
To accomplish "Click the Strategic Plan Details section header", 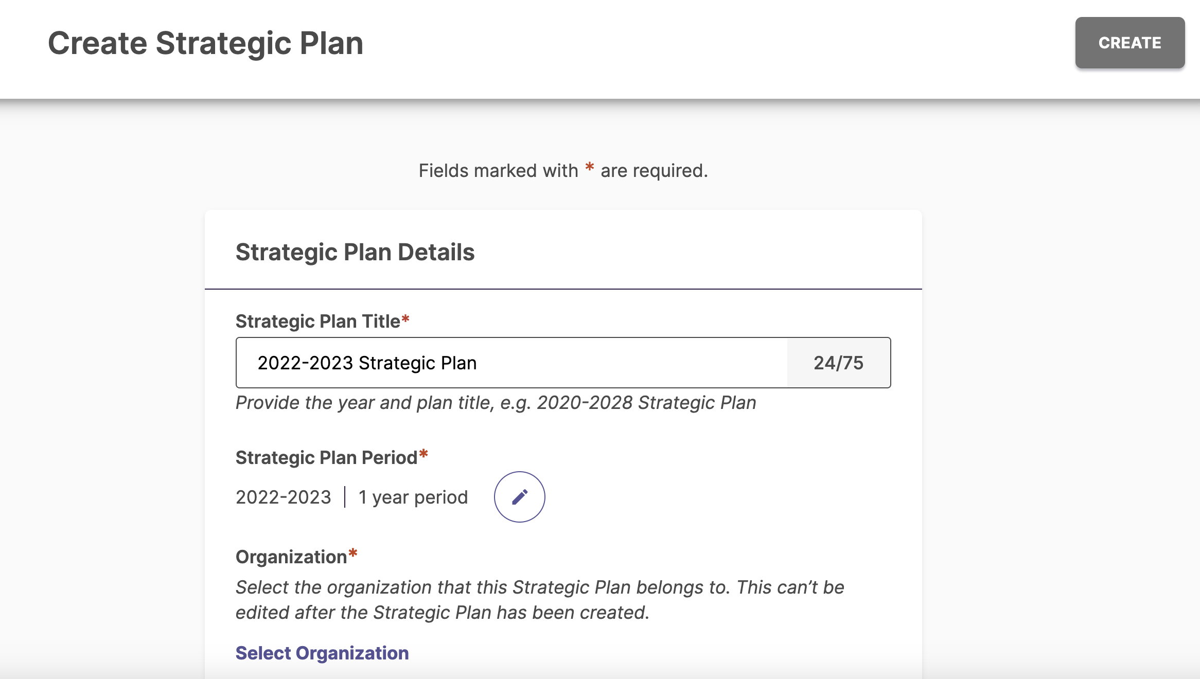I will (x=355, y=252).
